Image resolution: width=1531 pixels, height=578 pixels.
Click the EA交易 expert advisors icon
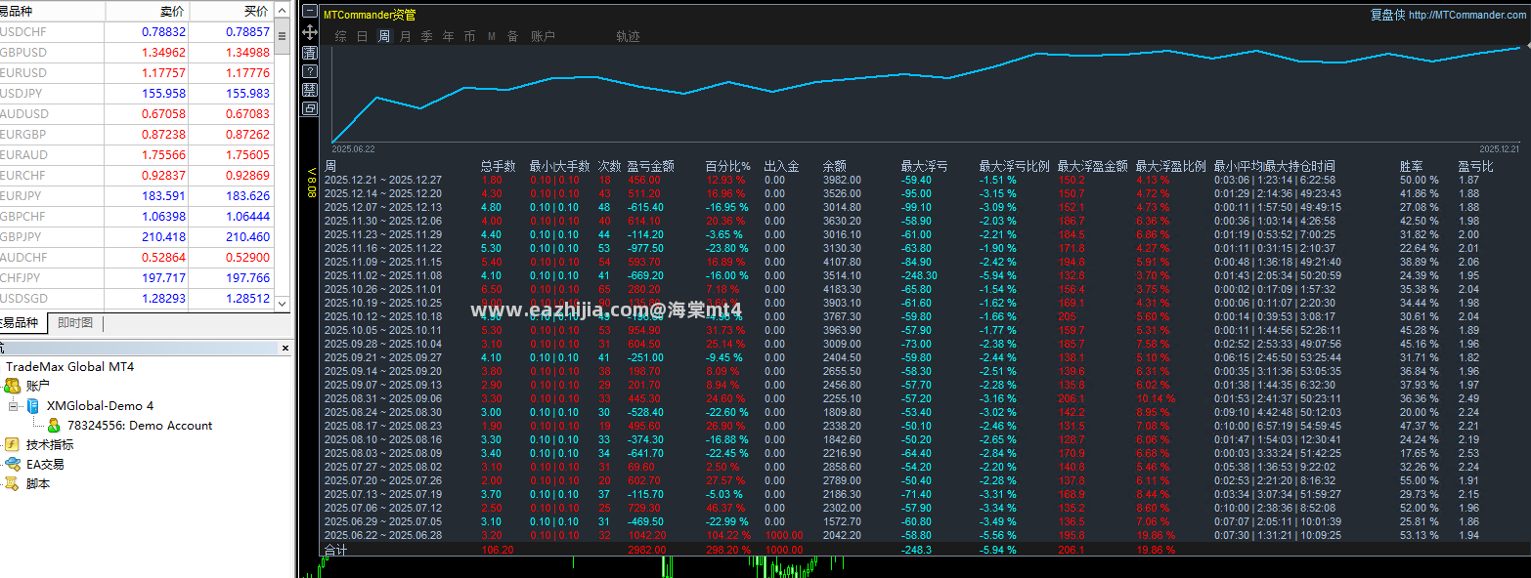click(13, 464)
